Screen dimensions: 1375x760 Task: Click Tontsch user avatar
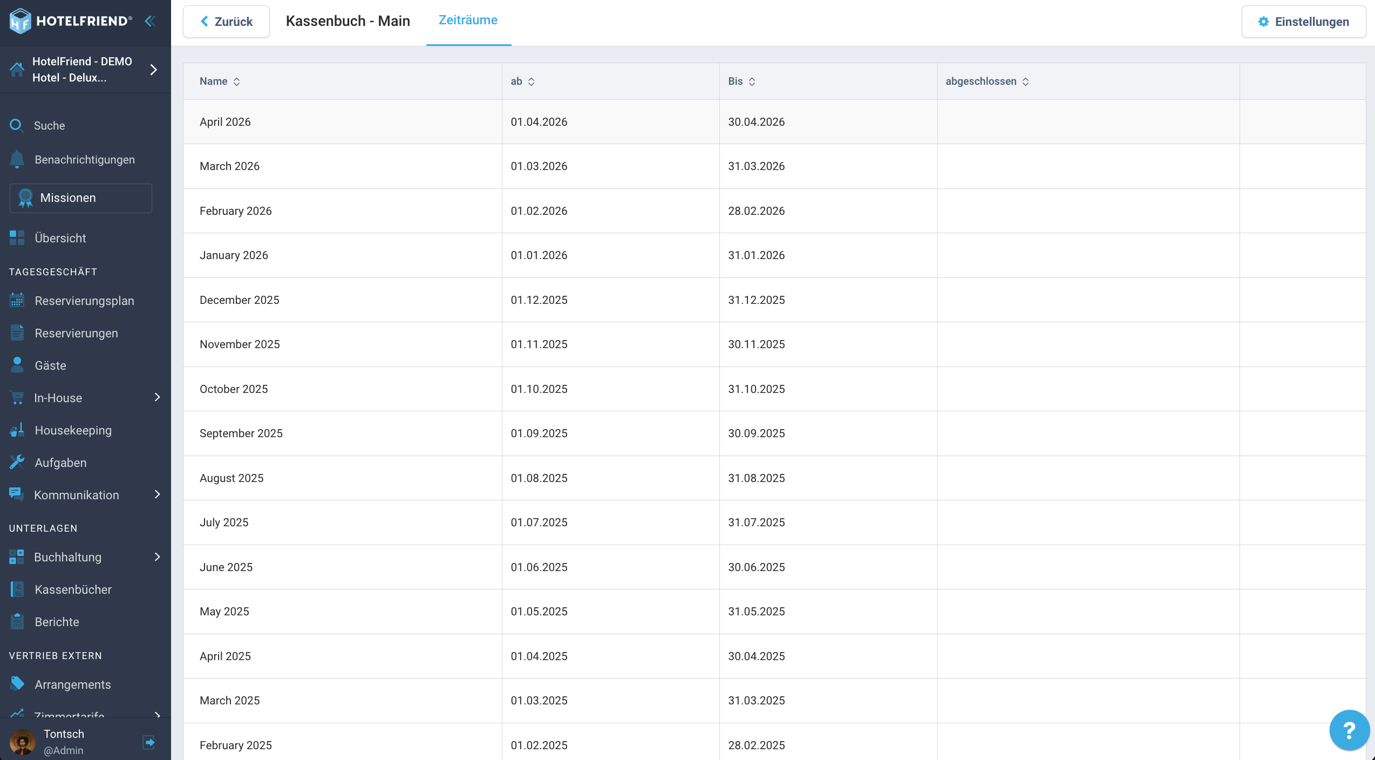(x=22, y=742)
